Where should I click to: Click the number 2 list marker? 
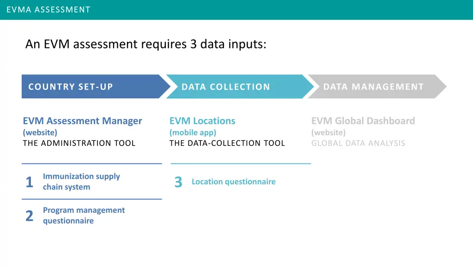click(29, 216)
